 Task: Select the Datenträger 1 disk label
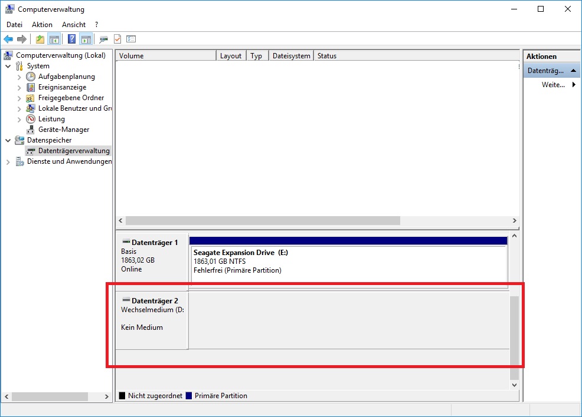coord(155,243)
